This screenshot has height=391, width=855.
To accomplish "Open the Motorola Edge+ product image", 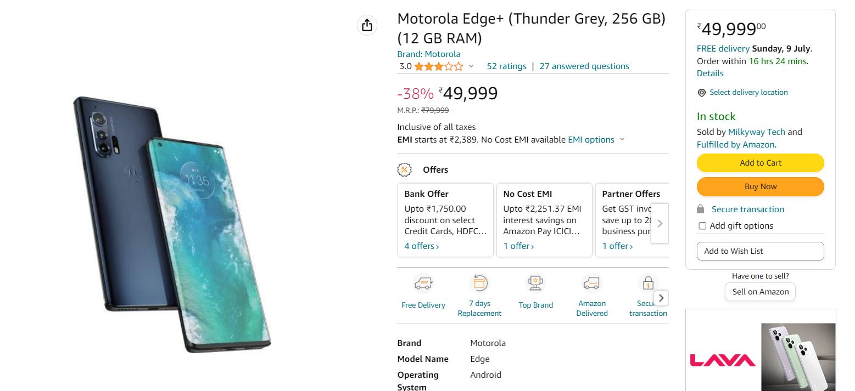I will 172,224.
